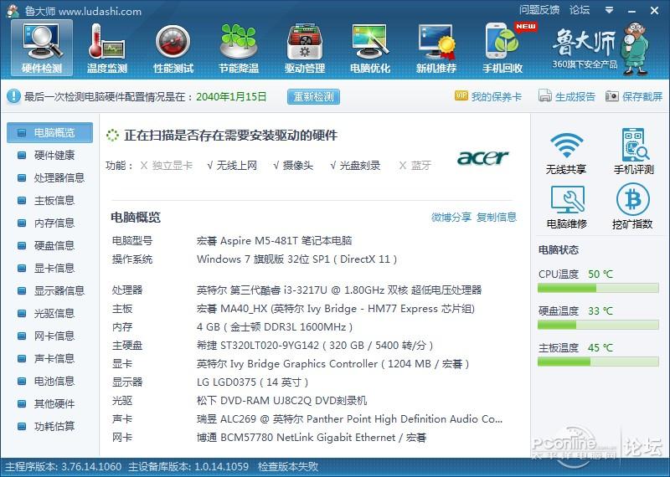Click 问题反馈 feedback link

[539, 10]
